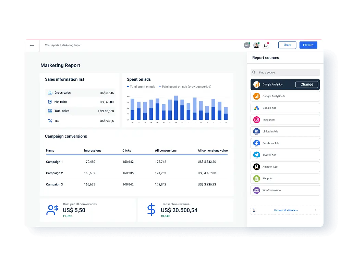Click the Marketing Report breadcrumb
This screenshot has height=271, width=340.
click(72, 45)
